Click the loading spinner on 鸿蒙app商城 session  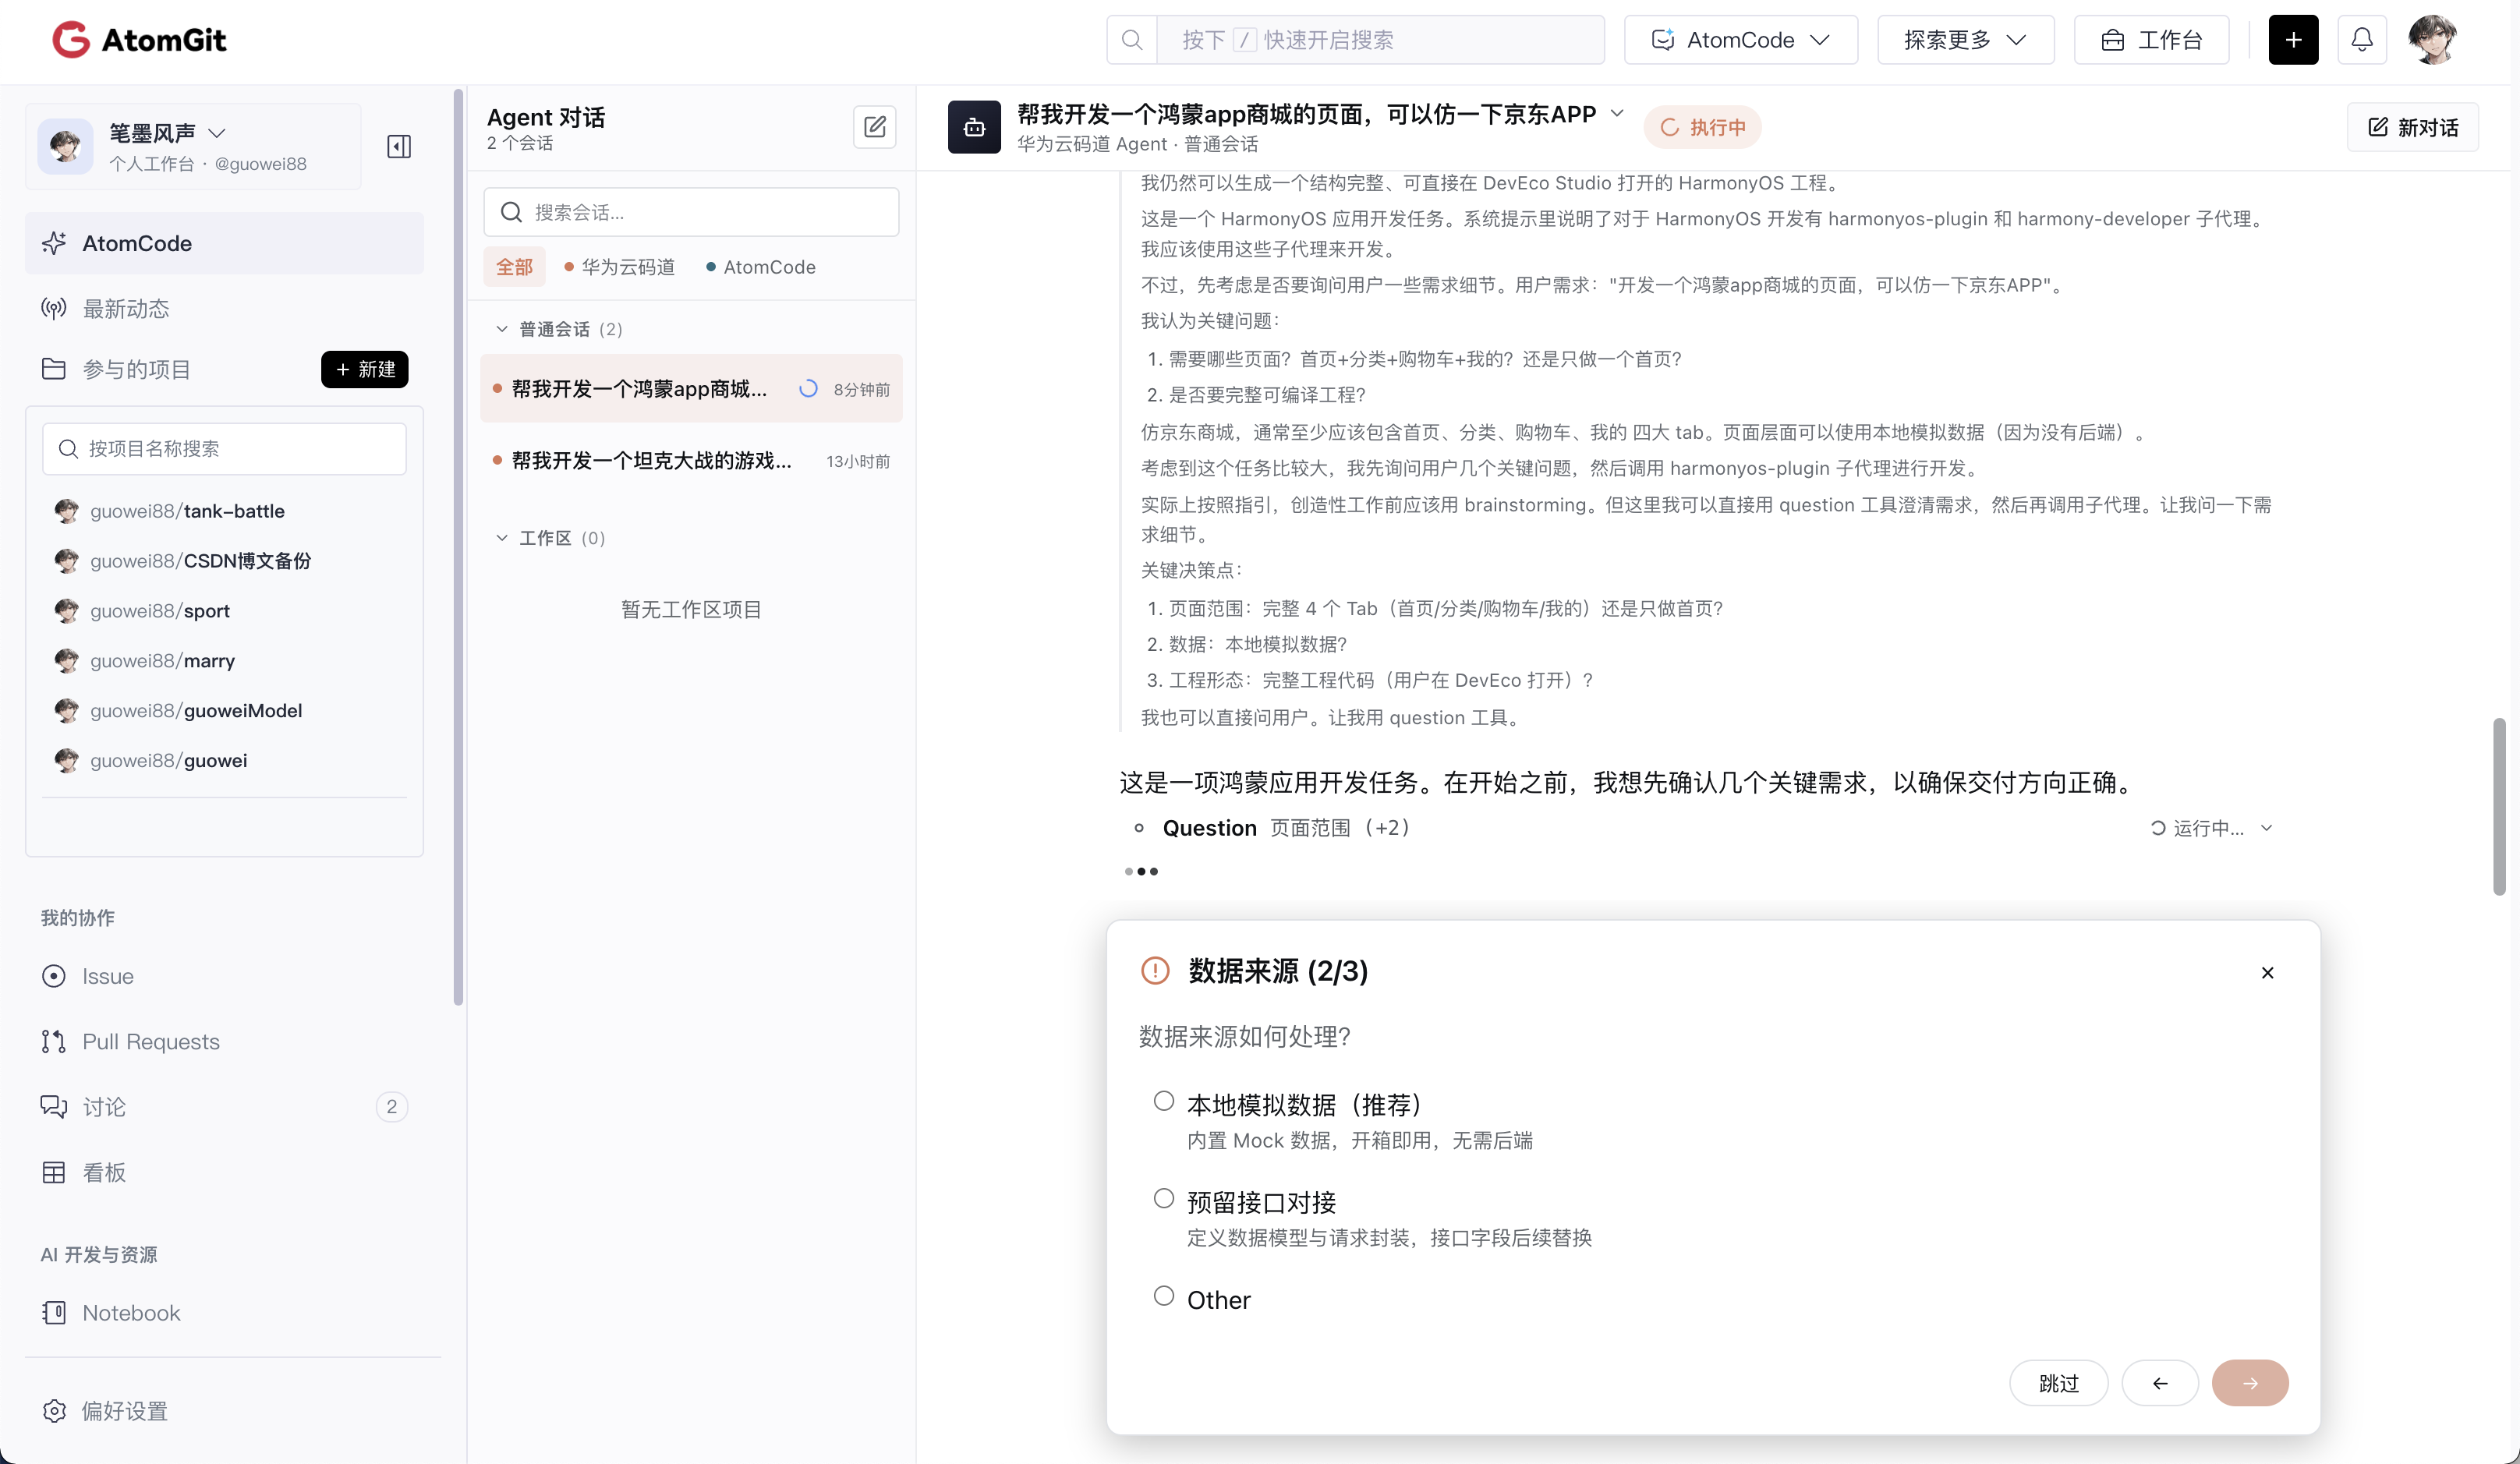[808, 389]
